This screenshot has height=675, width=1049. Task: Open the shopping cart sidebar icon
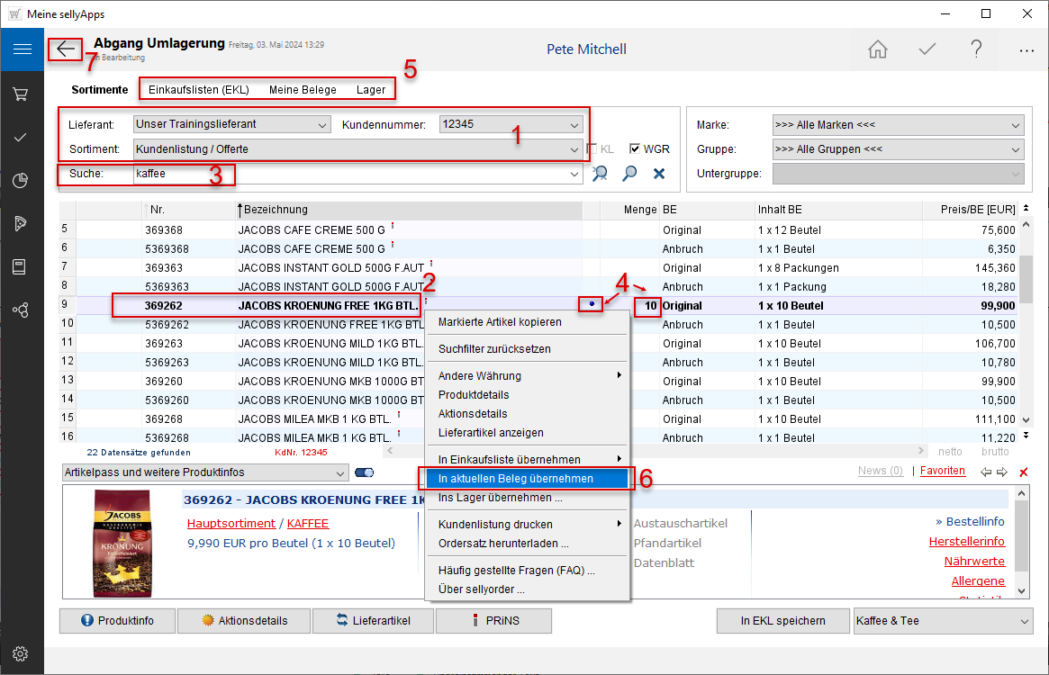[x=22, y=94]
